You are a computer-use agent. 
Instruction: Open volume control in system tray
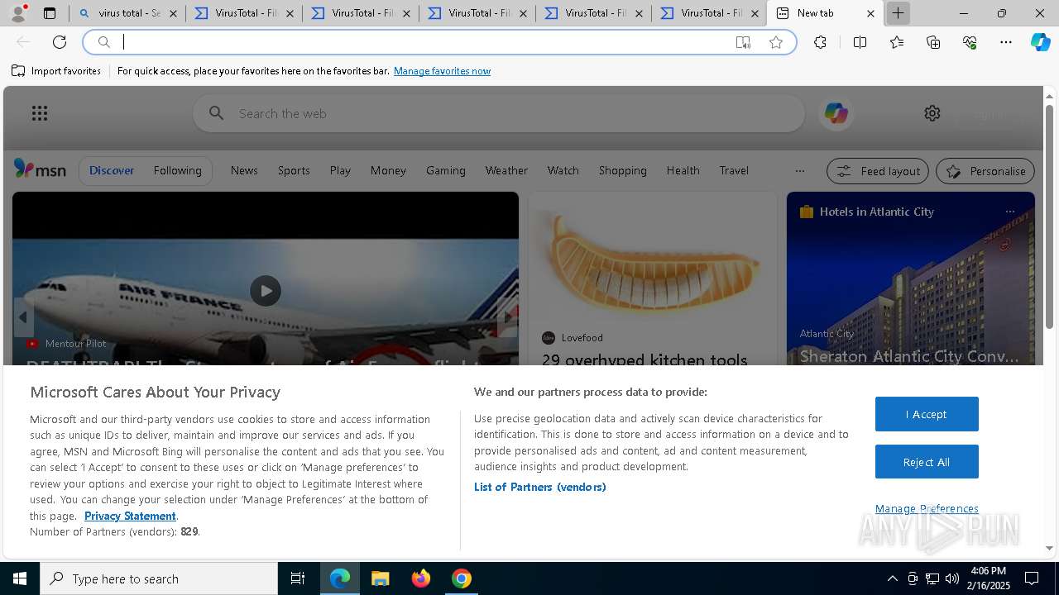[x=952, y=578]
